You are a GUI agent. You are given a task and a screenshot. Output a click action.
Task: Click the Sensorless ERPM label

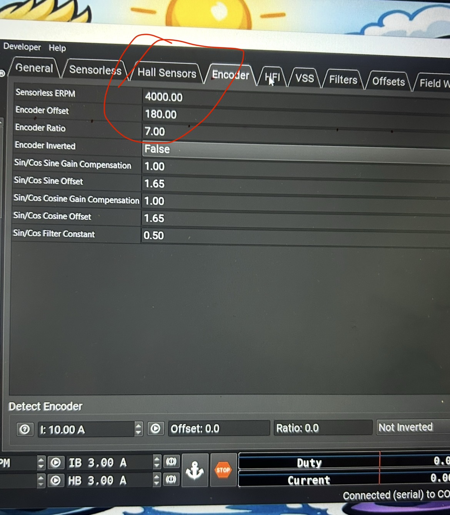click(45, 93)
